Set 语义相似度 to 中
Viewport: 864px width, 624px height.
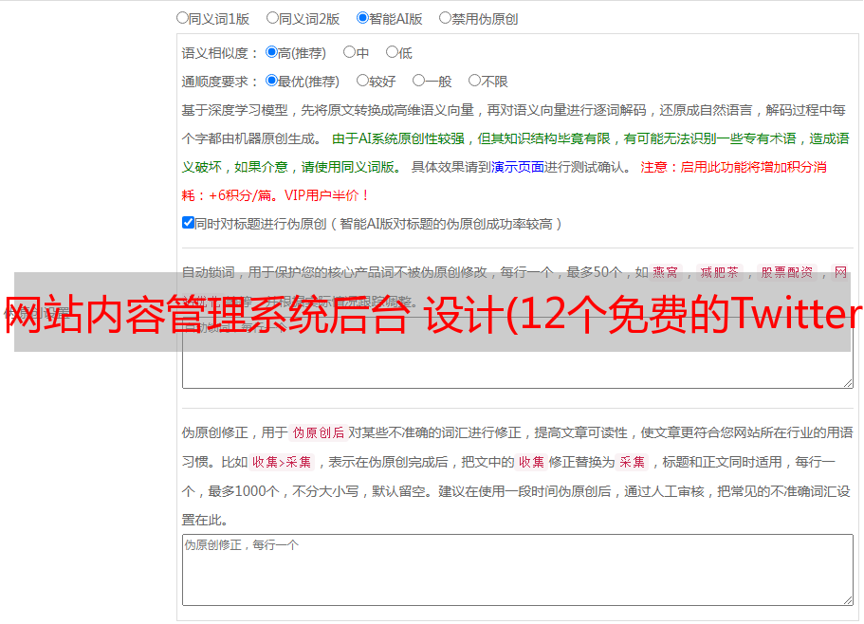[x=349, y=52]
